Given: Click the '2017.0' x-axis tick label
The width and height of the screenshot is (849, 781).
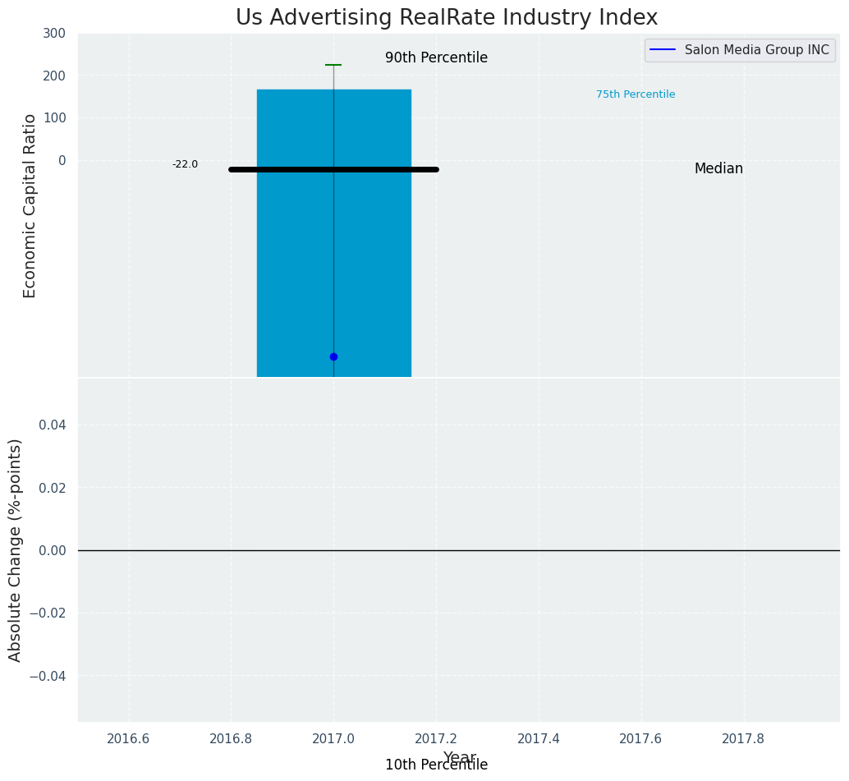Looking at the screenshot, I should 333,739.
